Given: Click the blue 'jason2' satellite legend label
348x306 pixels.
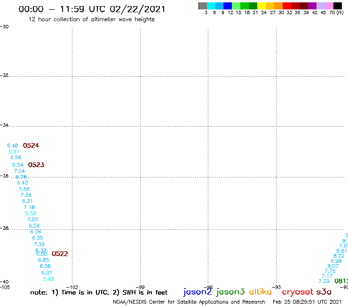Looking at the screenshot, I should pyautogui.click(x=198, y=292).
